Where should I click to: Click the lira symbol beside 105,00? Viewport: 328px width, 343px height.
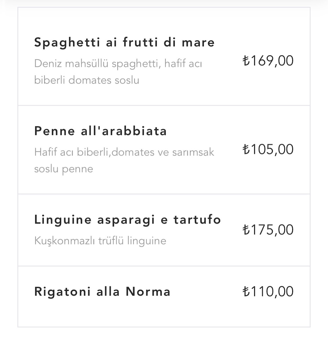(246, 149)
